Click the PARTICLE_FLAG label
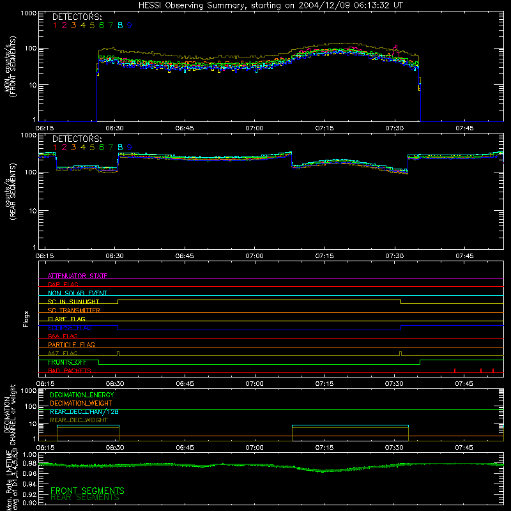This screenshot has width=511, height=511. (x=72, y=344)
